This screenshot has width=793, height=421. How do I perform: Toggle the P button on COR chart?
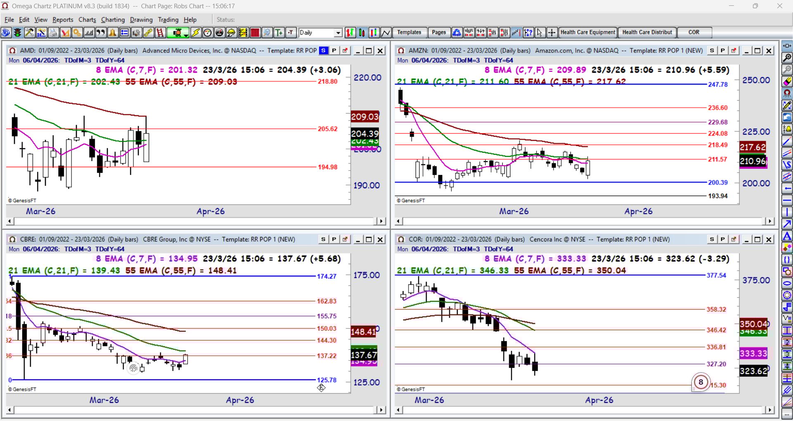click(723, 239)
